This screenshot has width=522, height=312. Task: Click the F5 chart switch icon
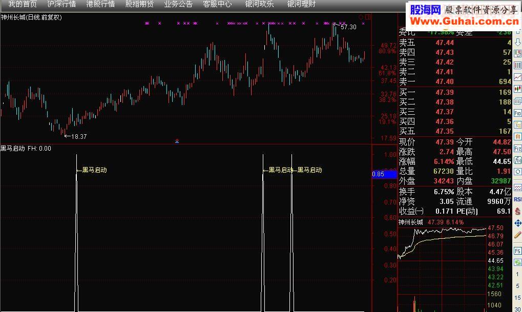(x=518, y=251)
